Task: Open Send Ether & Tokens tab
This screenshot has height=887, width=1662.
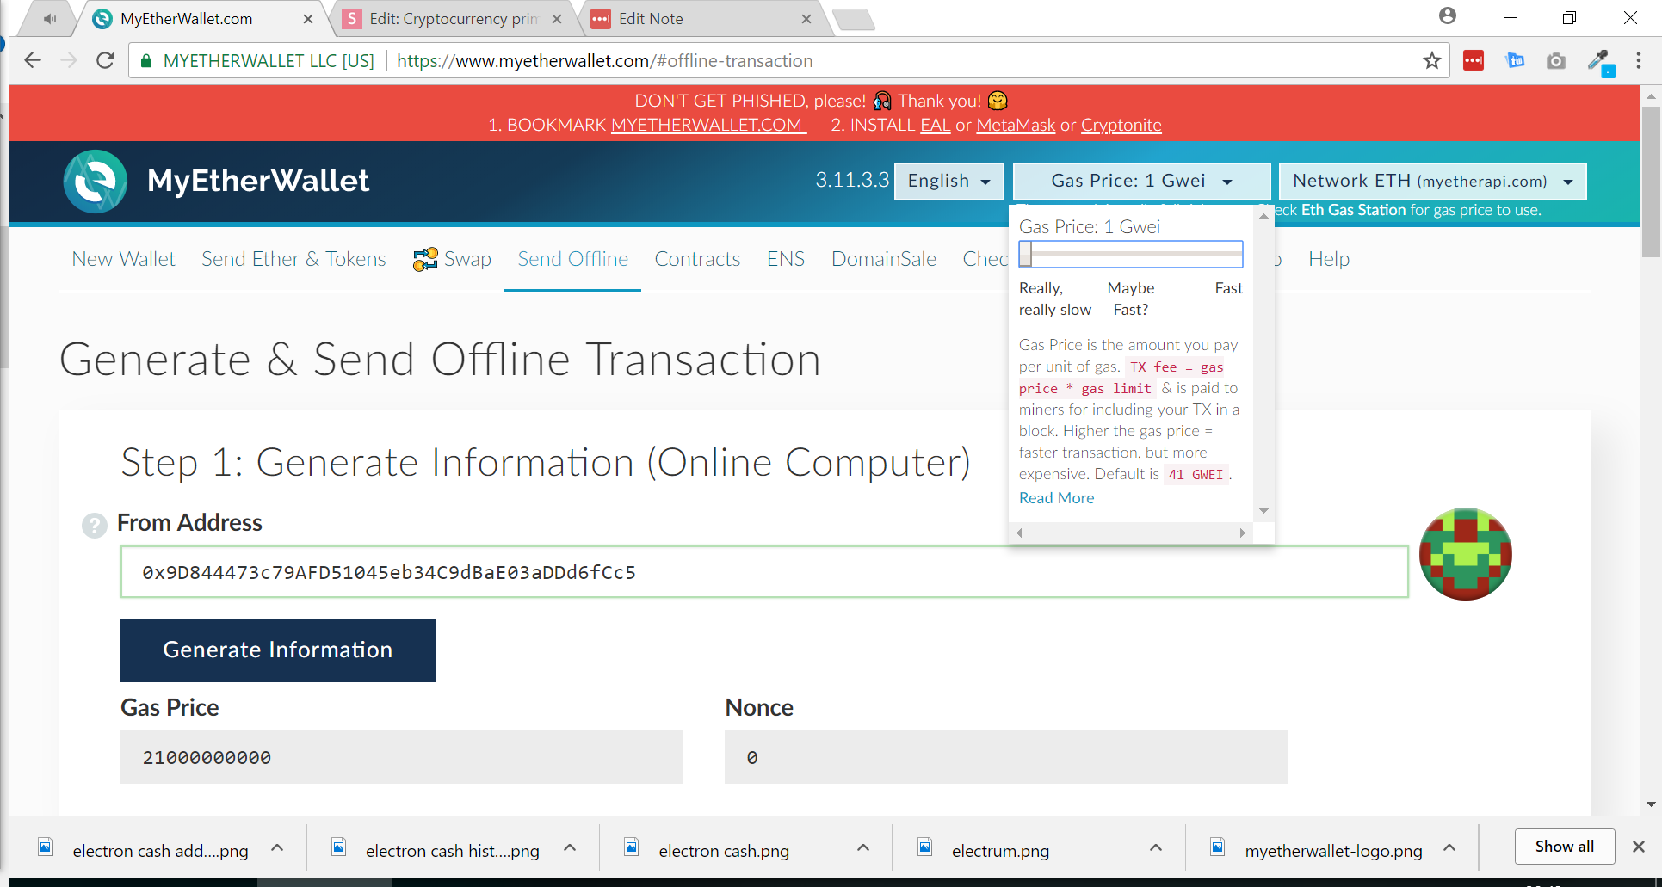Action: 293,259
